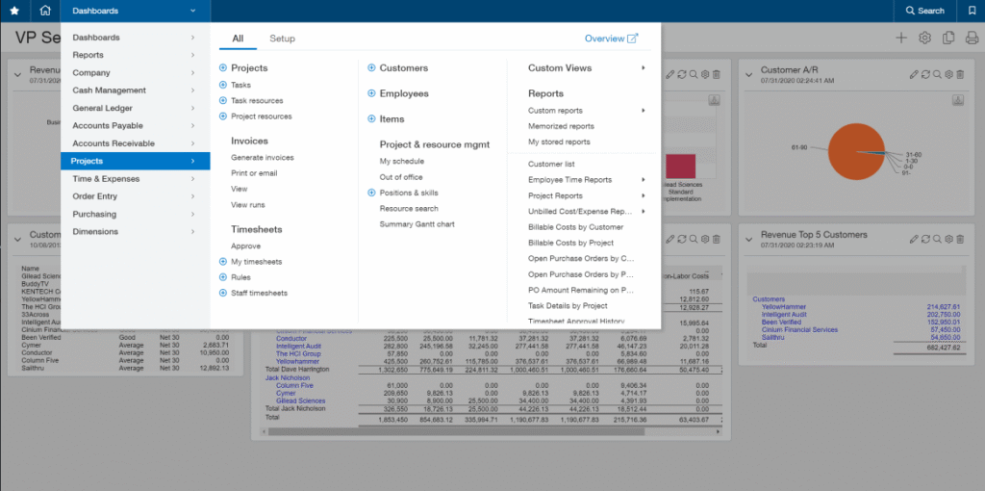Screen dimensions: 985x491
Task: Click the plus icon beside Task resources
Action: [223, 100]
